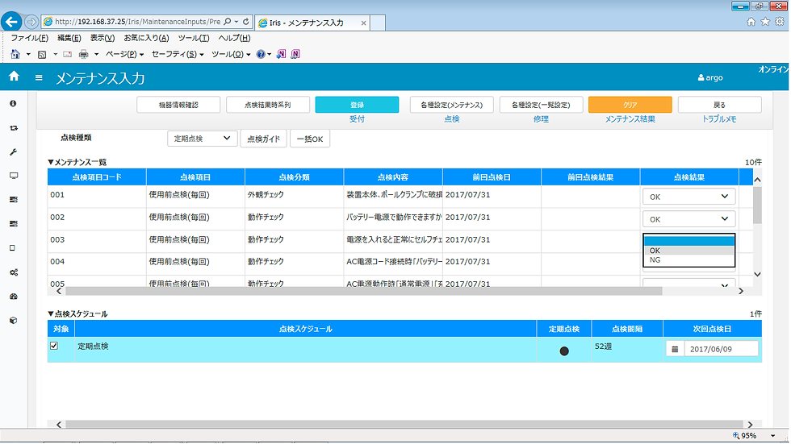Open the info circle icon in the sidebar
Viewport: 791px width, 444px height.
click(x=13, y=103)
